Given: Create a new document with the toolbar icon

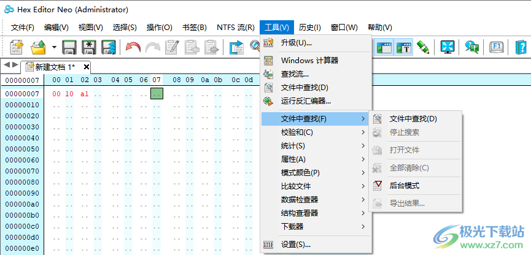Looking at the screenshot, I should coord(16,47).
